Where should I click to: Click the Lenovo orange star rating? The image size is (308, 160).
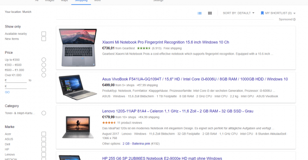[x=109, y=123]
